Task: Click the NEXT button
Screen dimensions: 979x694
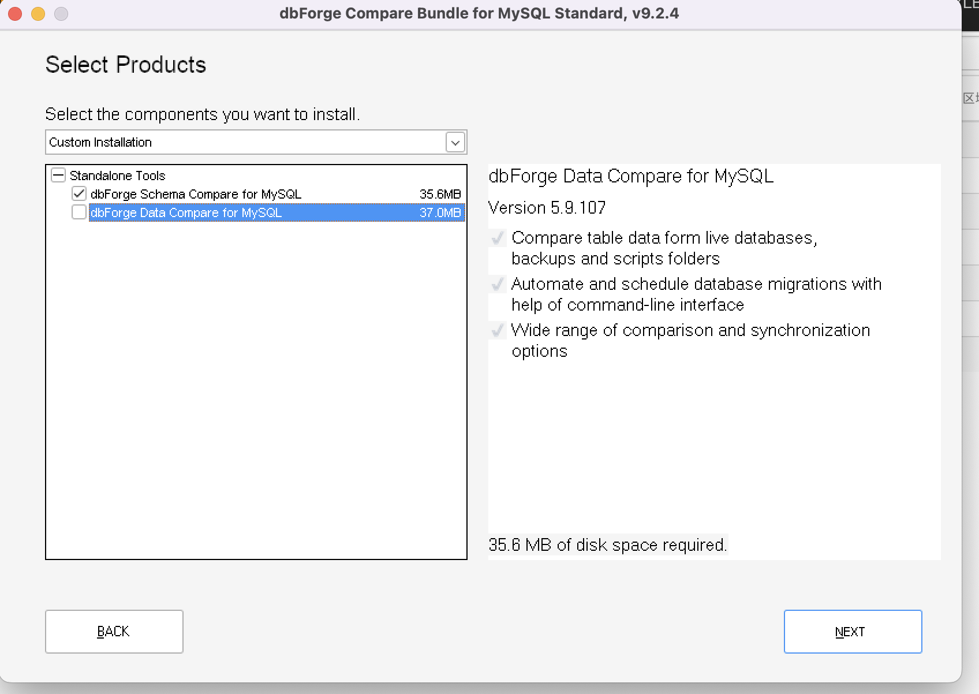Action: 853,632
